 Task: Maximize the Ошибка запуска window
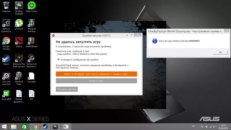(x=132, y=35)
